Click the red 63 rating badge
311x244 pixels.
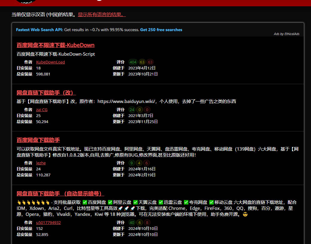[150, 62]
